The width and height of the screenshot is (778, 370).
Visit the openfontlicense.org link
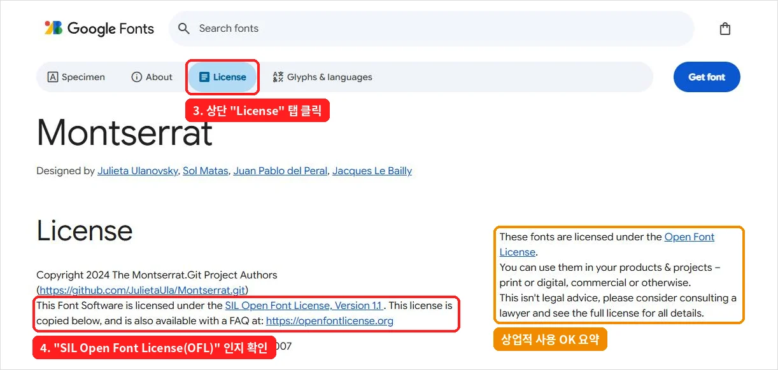coord(330,321)
